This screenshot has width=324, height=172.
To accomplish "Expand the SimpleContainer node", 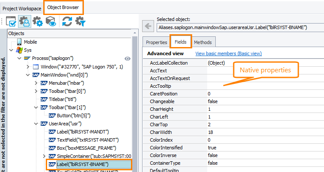I will 45,156.
